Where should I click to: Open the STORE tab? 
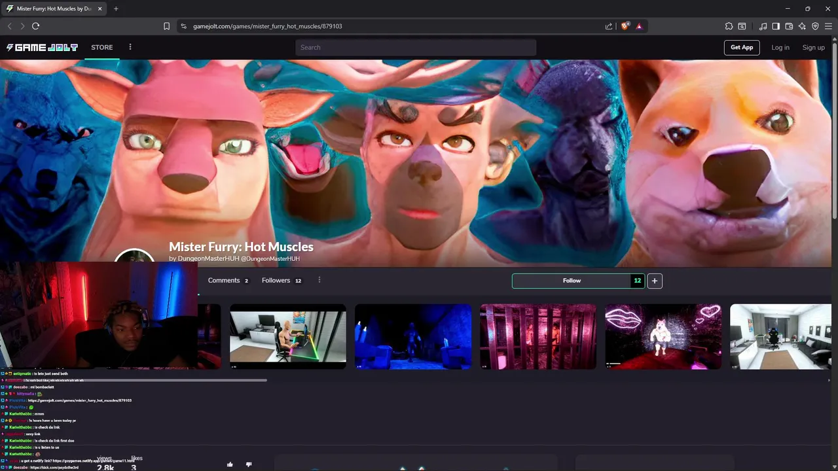[102, 47]
